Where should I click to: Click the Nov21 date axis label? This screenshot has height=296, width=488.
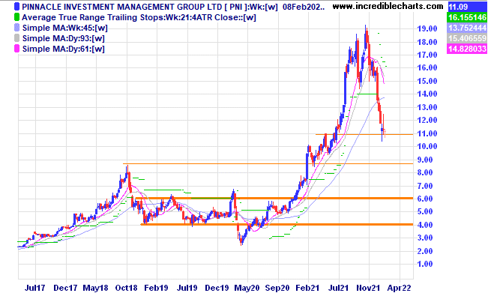pyautogui.click(x=369, y=288)
